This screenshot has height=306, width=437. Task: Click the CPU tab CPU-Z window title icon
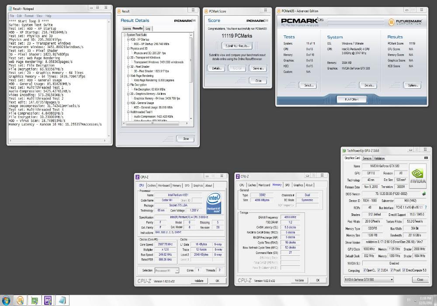pyautogui.click(x=137, y=177)
